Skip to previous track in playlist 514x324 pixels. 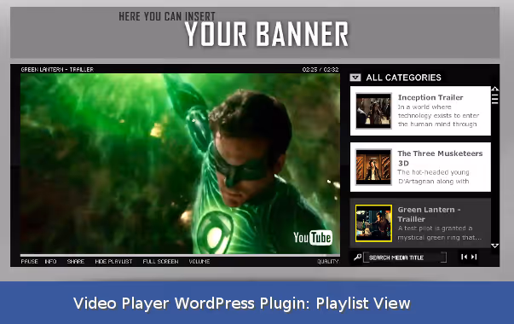464,257
